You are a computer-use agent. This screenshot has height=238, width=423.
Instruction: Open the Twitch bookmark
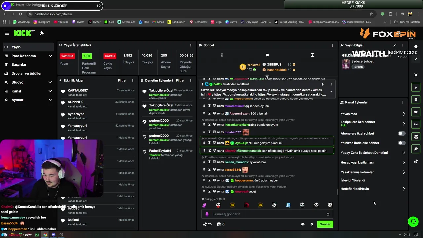pos(78,22)
